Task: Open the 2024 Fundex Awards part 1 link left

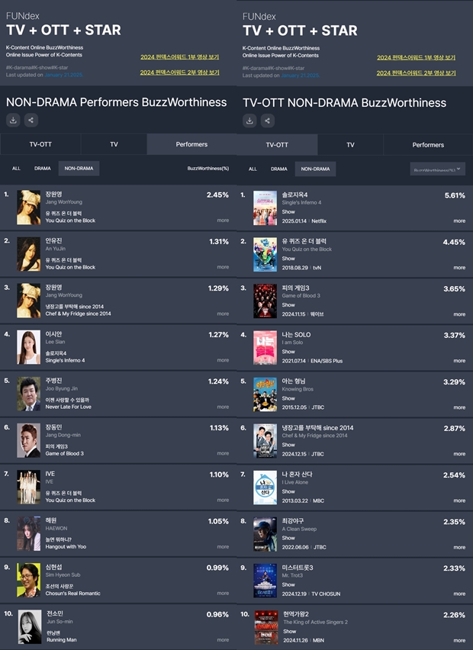Action: click(179, 56)
